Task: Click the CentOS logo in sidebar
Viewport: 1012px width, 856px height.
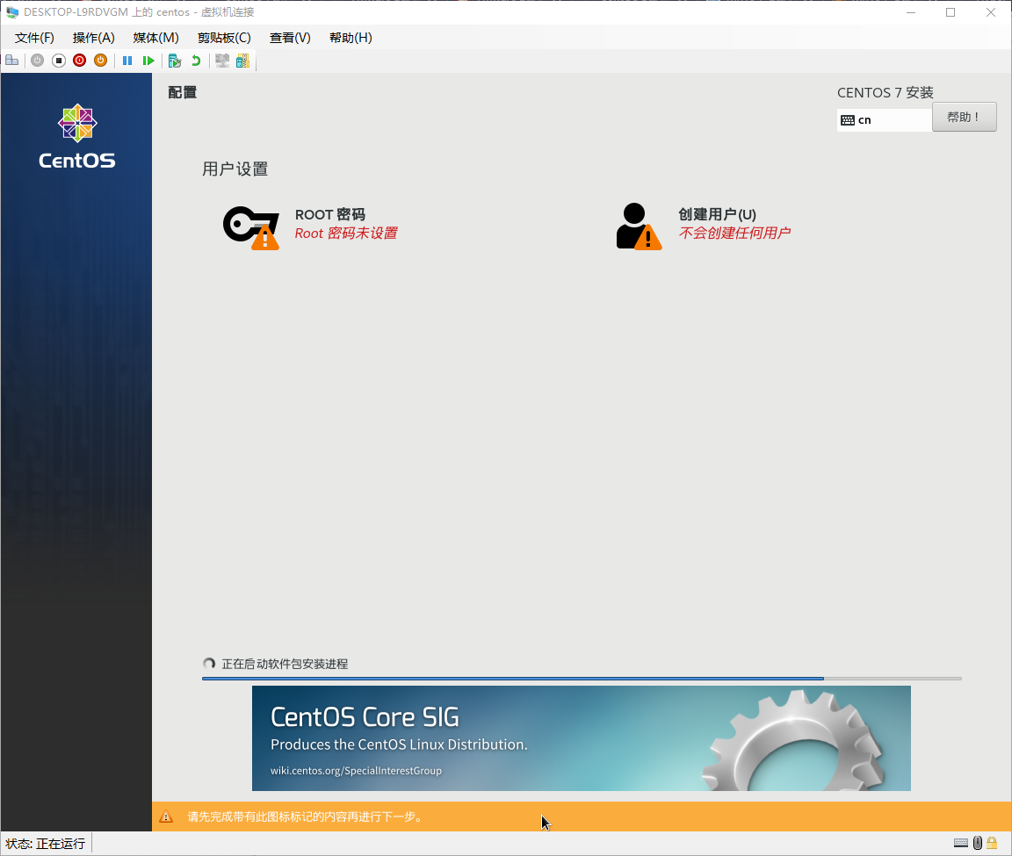Action: (76, 137)
